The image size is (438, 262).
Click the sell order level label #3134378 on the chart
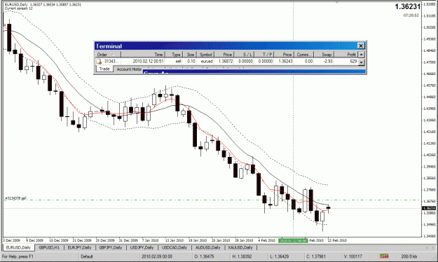[x=15, y=198]
